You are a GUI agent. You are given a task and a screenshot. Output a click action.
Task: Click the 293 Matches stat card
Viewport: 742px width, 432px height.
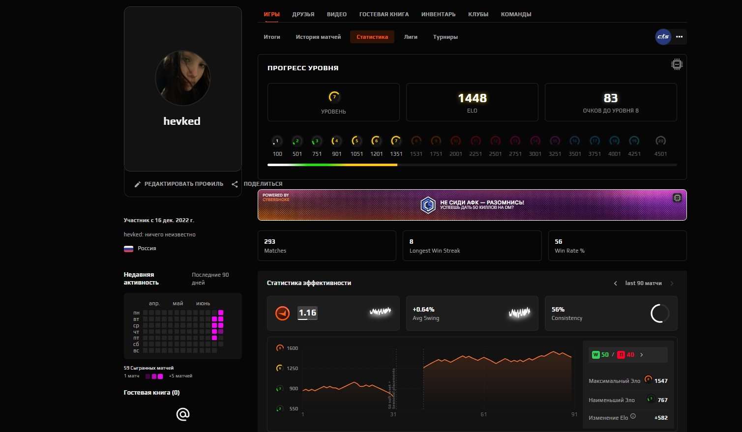pyautogui.click(x=327, y=246)
